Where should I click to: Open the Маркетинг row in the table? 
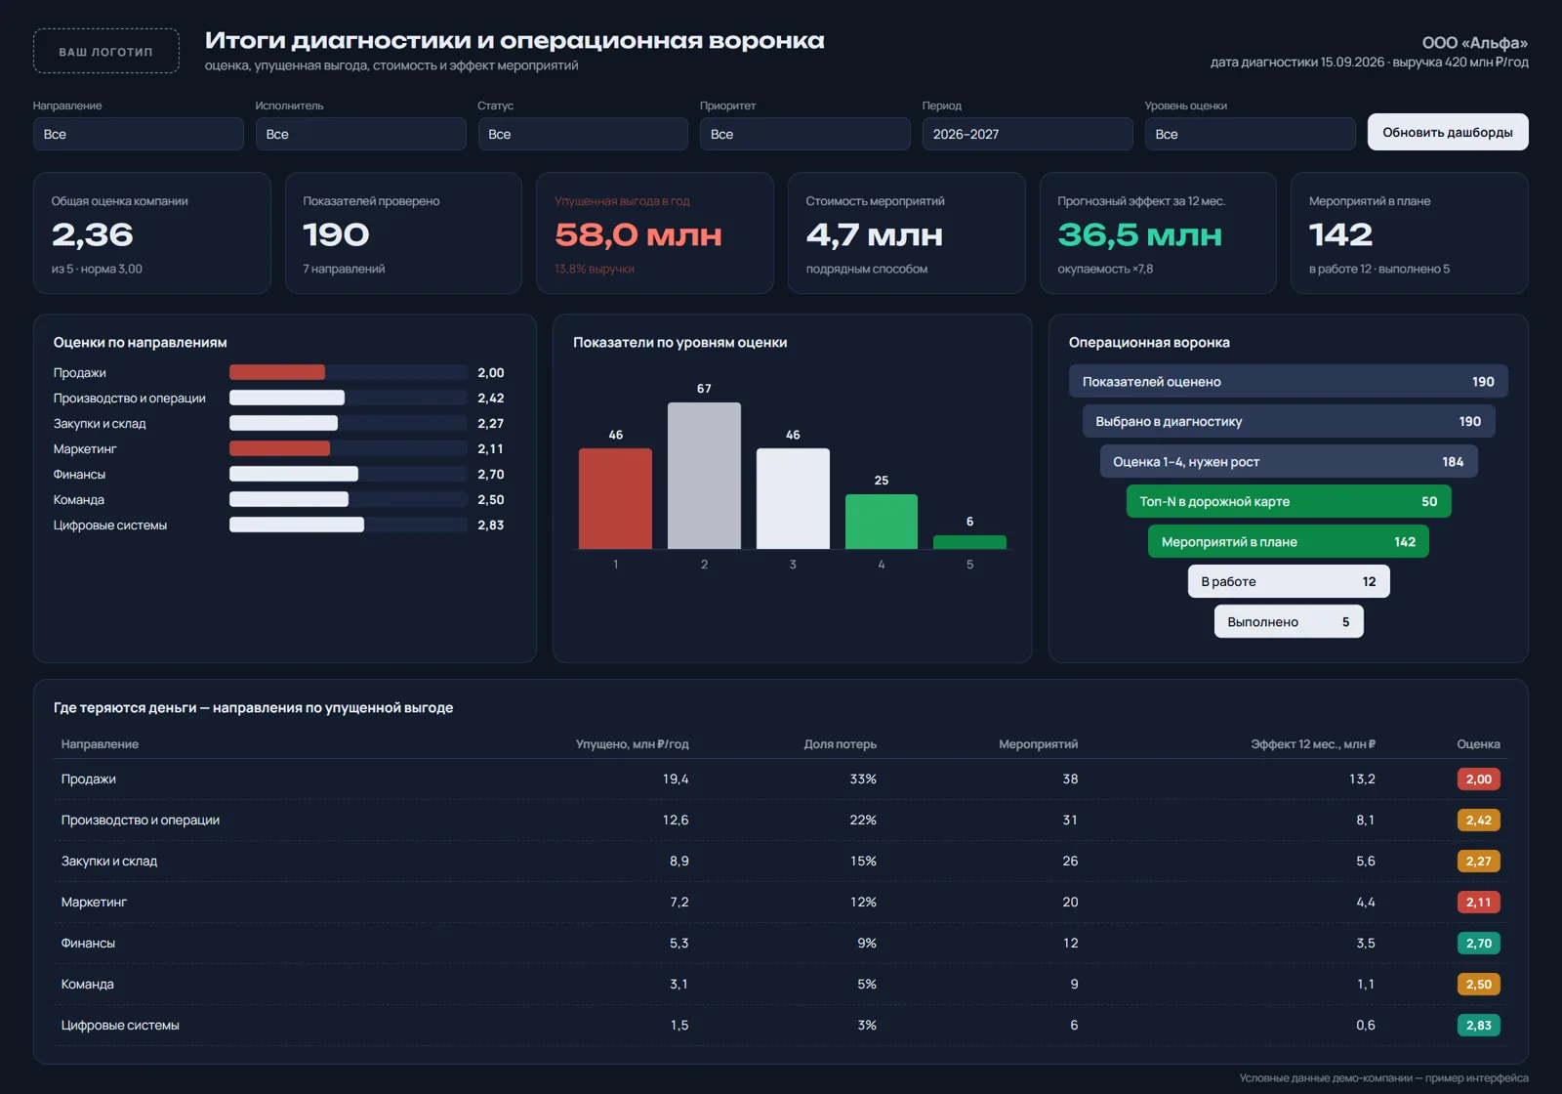(x=781, y=902)
